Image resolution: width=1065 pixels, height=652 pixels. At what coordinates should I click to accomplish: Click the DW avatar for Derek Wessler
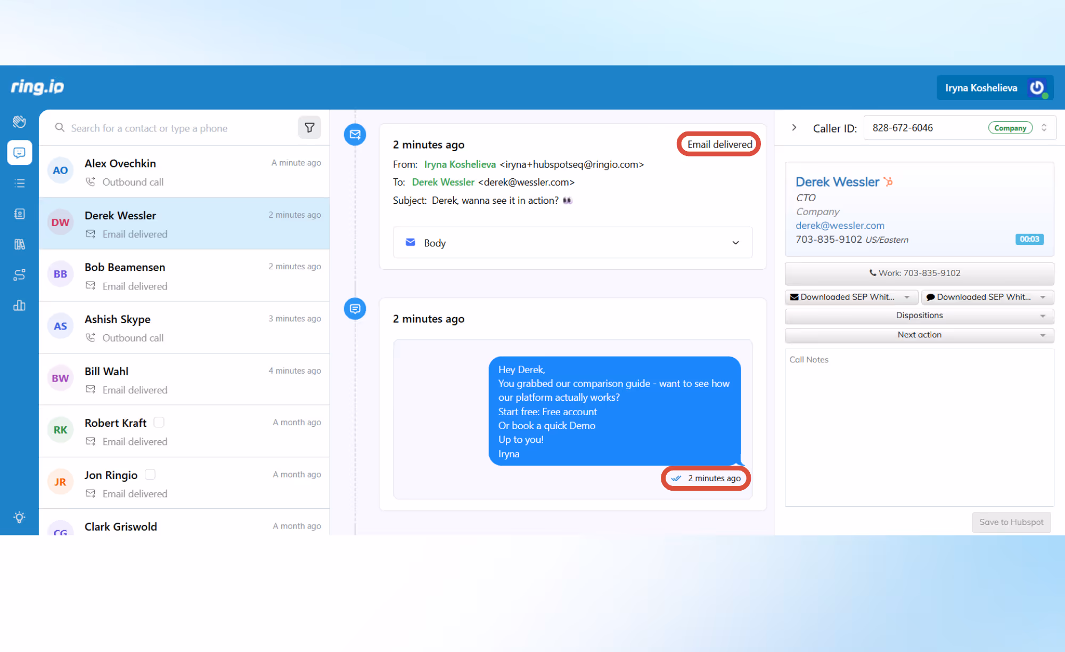point(60,222)
